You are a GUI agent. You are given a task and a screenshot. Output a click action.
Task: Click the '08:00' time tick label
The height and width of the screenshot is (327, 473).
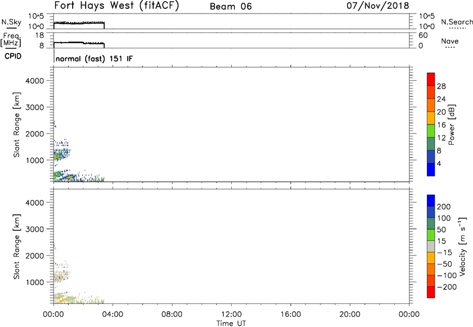(x=172, y=315)
